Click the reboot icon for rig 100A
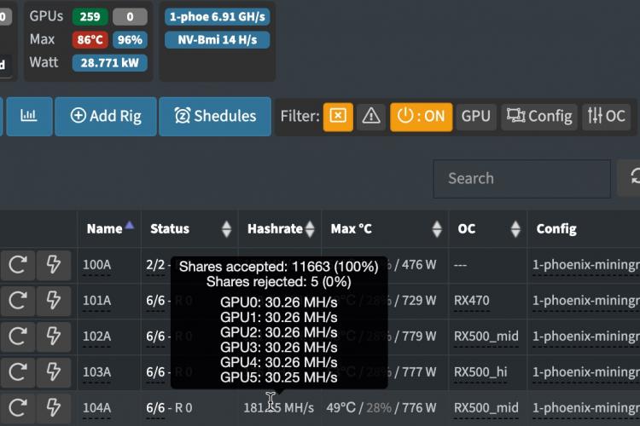Screen dimensions: 640x426 (17, 265)
